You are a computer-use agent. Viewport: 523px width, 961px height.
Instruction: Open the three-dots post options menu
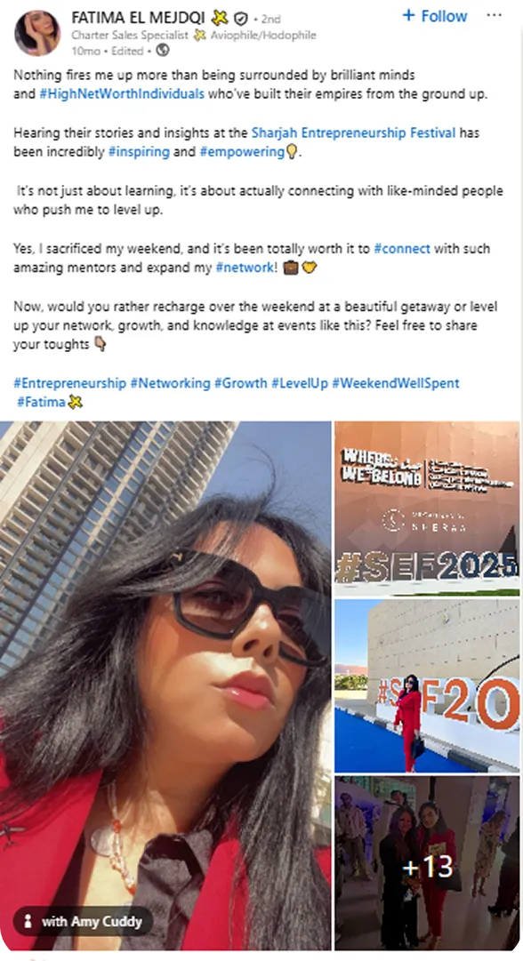494,16
